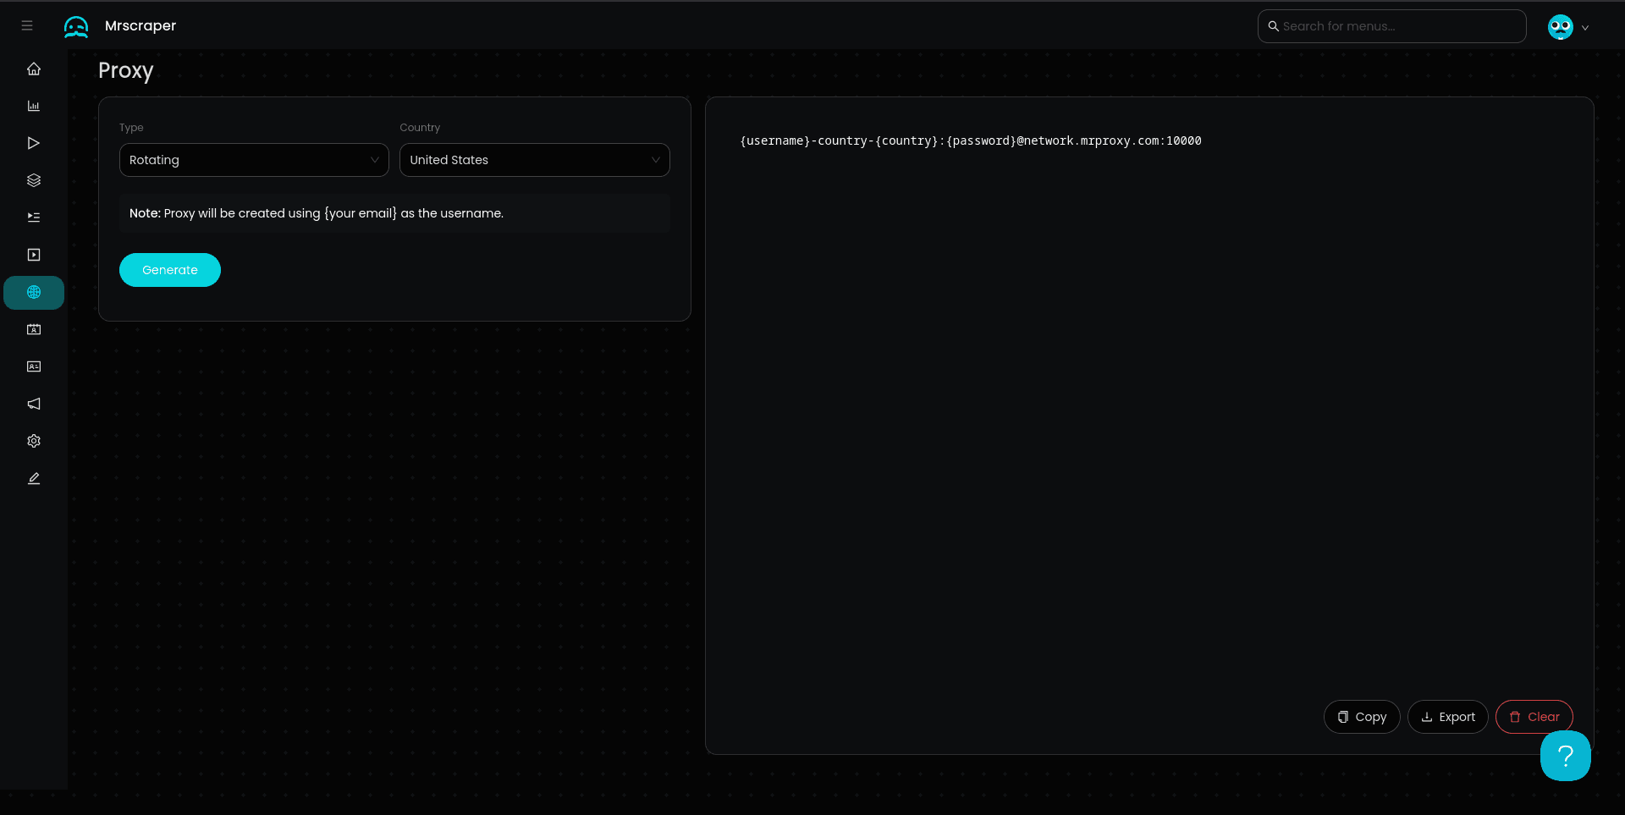Open the Country dropdown showing United States

pyautogui.click(x=534, y=160)
